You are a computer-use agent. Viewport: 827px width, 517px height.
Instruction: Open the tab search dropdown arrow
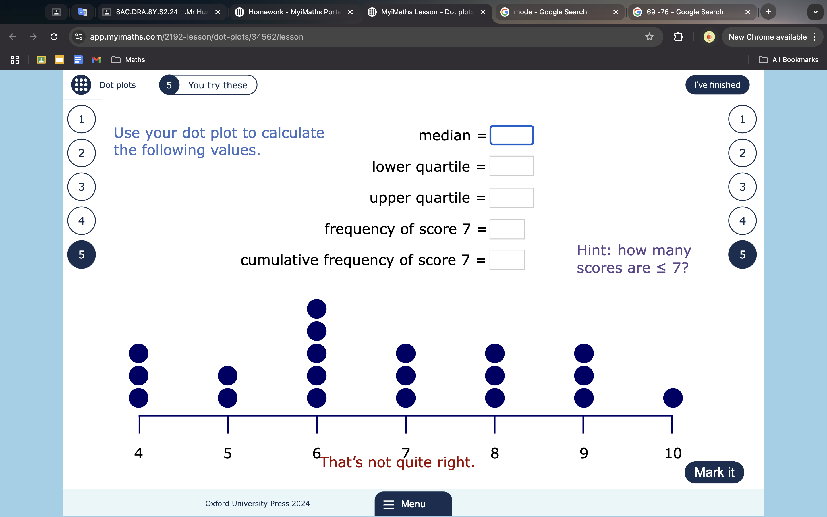pyautogui.click(x=816, y=12)
